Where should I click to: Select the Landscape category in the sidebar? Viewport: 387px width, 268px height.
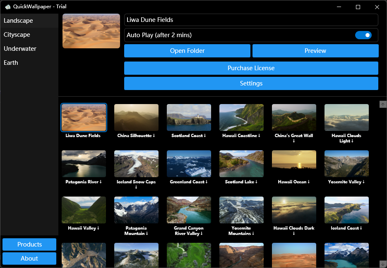[18, 20]
